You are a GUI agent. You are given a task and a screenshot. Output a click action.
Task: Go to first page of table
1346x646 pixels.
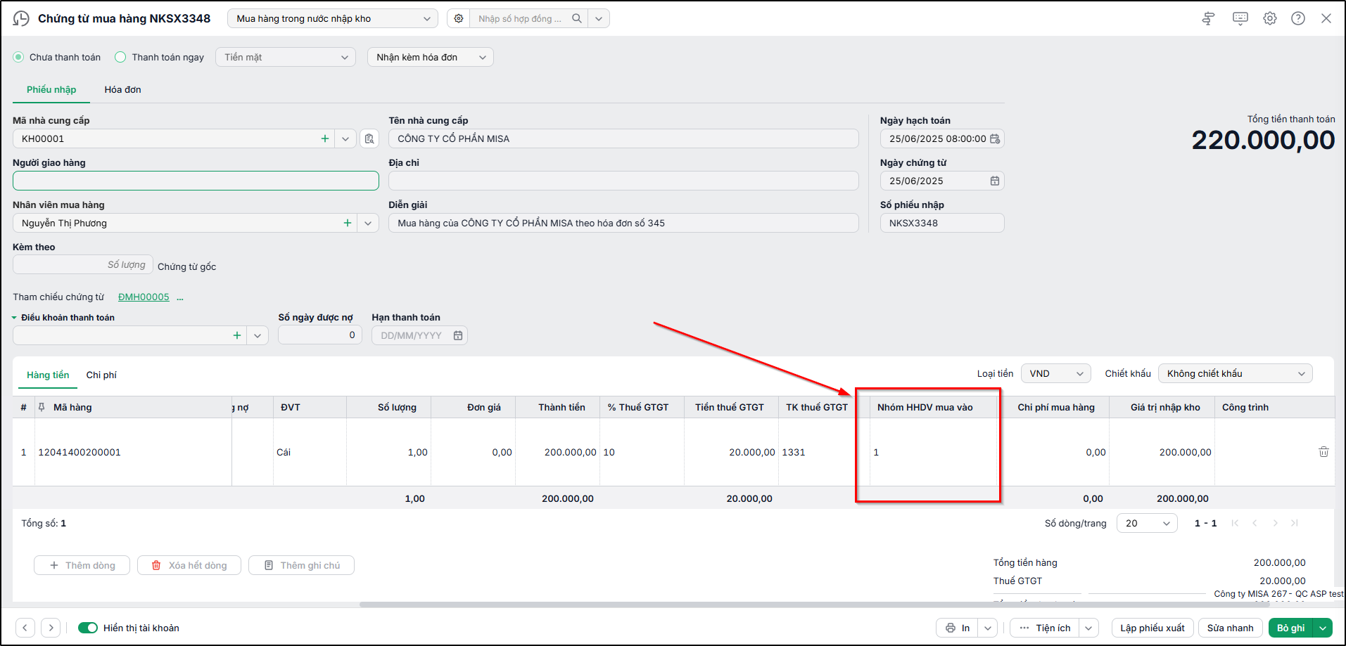pyautogui.click(x=1235, y=523)
